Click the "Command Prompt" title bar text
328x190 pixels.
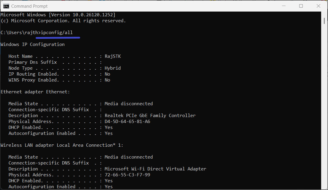[x=29, y=6]
